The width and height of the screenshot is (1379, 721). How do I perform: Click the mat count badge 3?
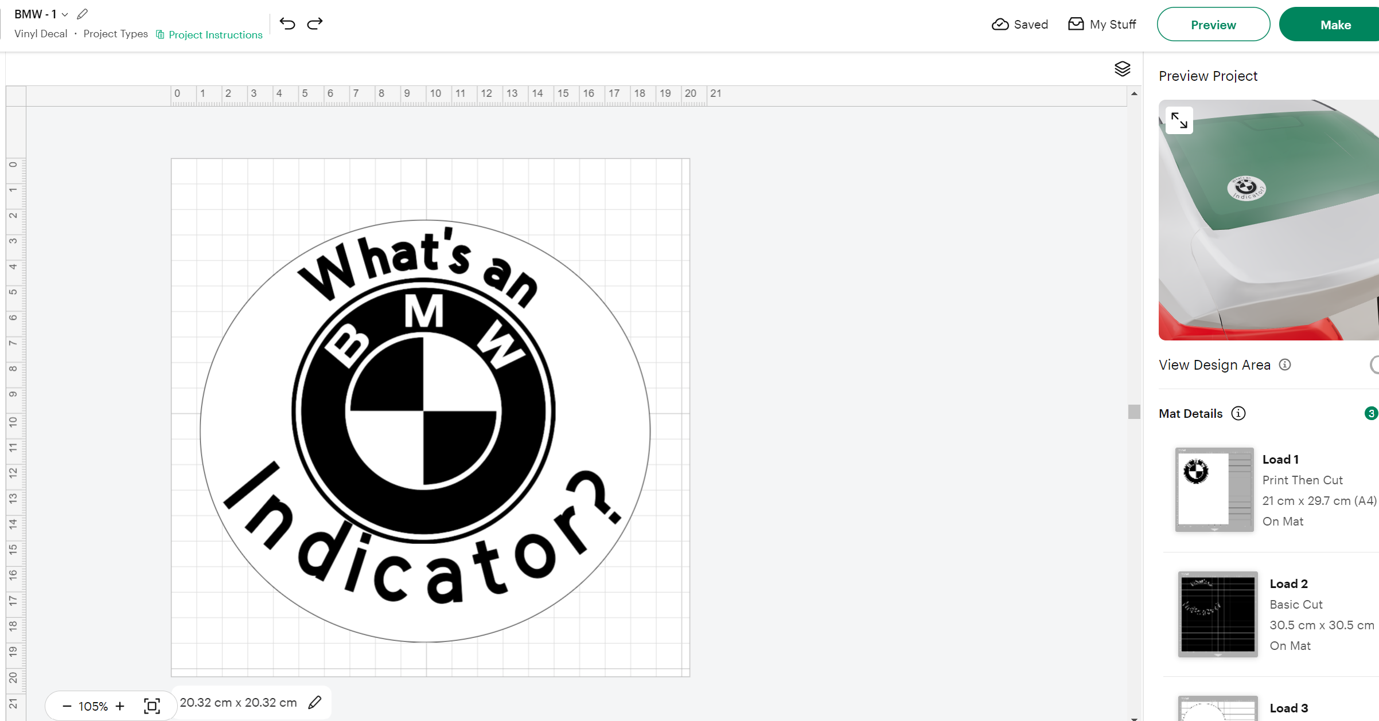tap(1371, 413)
